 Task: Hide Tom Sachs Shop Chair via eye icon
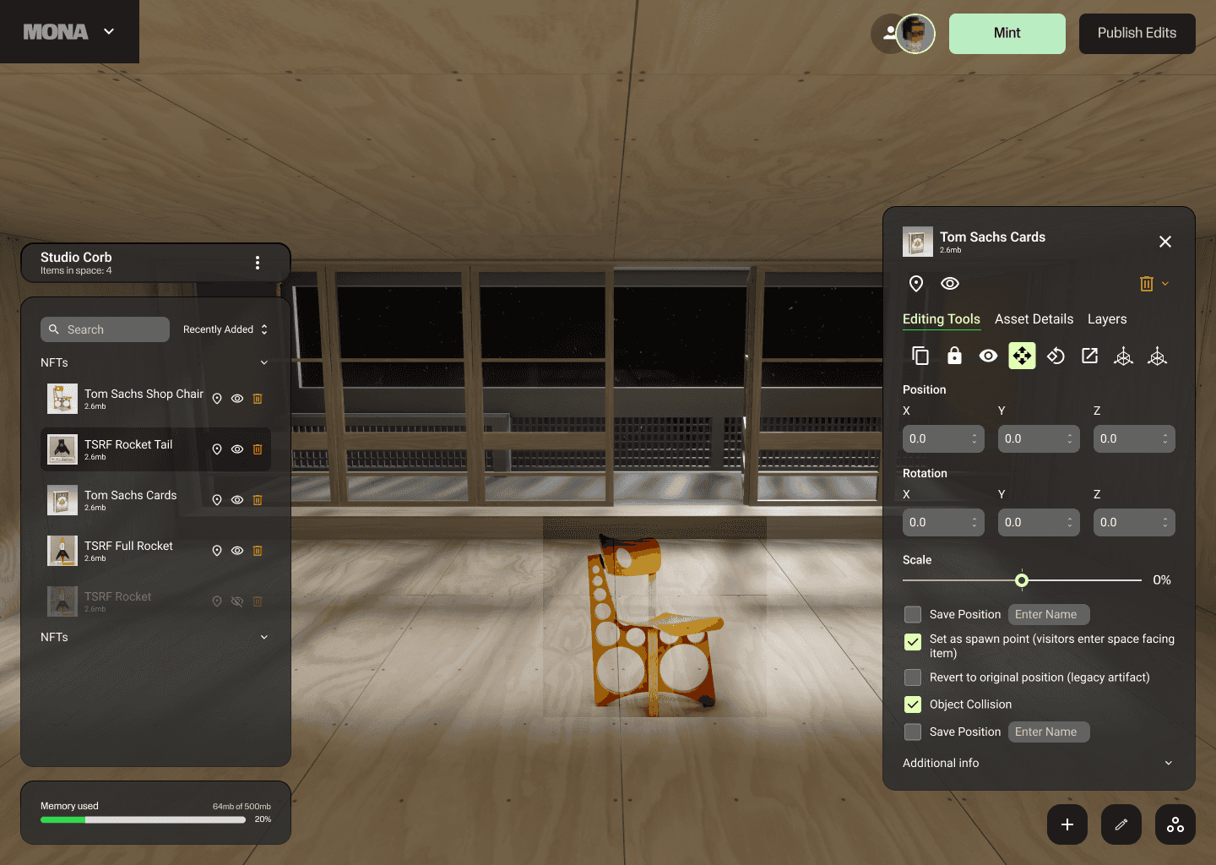[237, 399]
